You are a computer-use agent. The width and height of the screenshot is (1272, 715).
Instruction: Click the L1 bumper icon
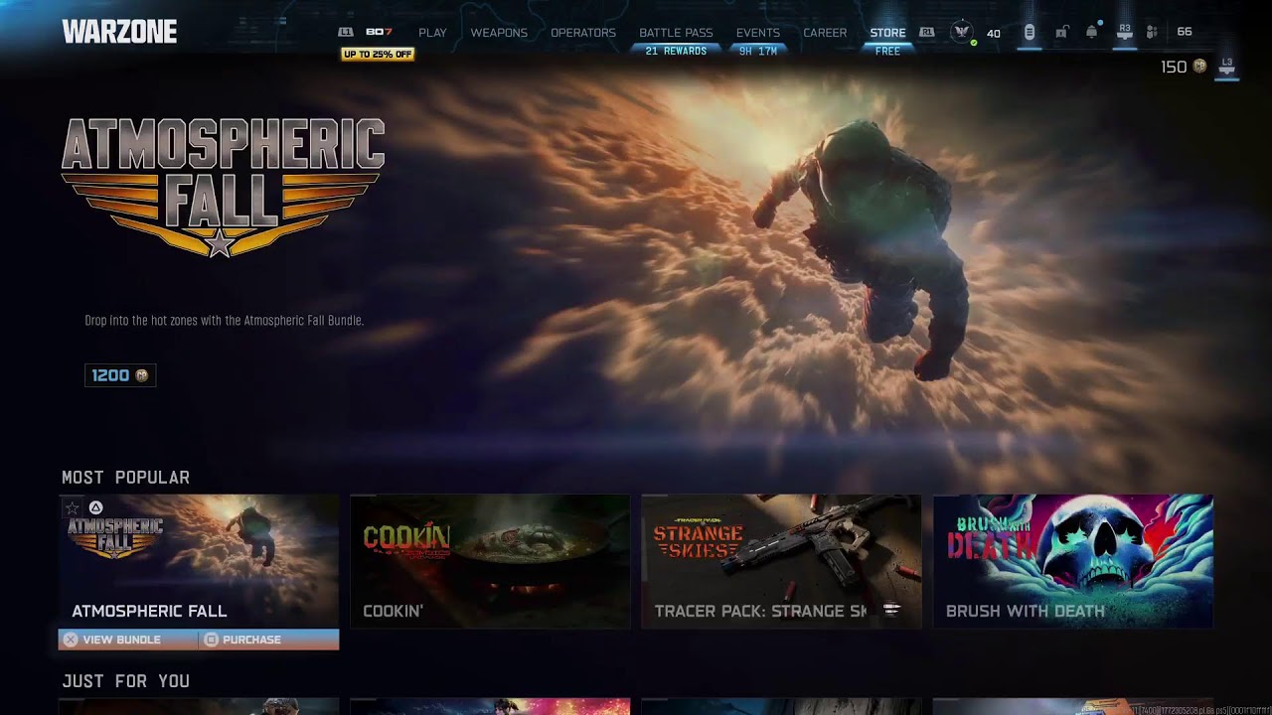(346, 32)
